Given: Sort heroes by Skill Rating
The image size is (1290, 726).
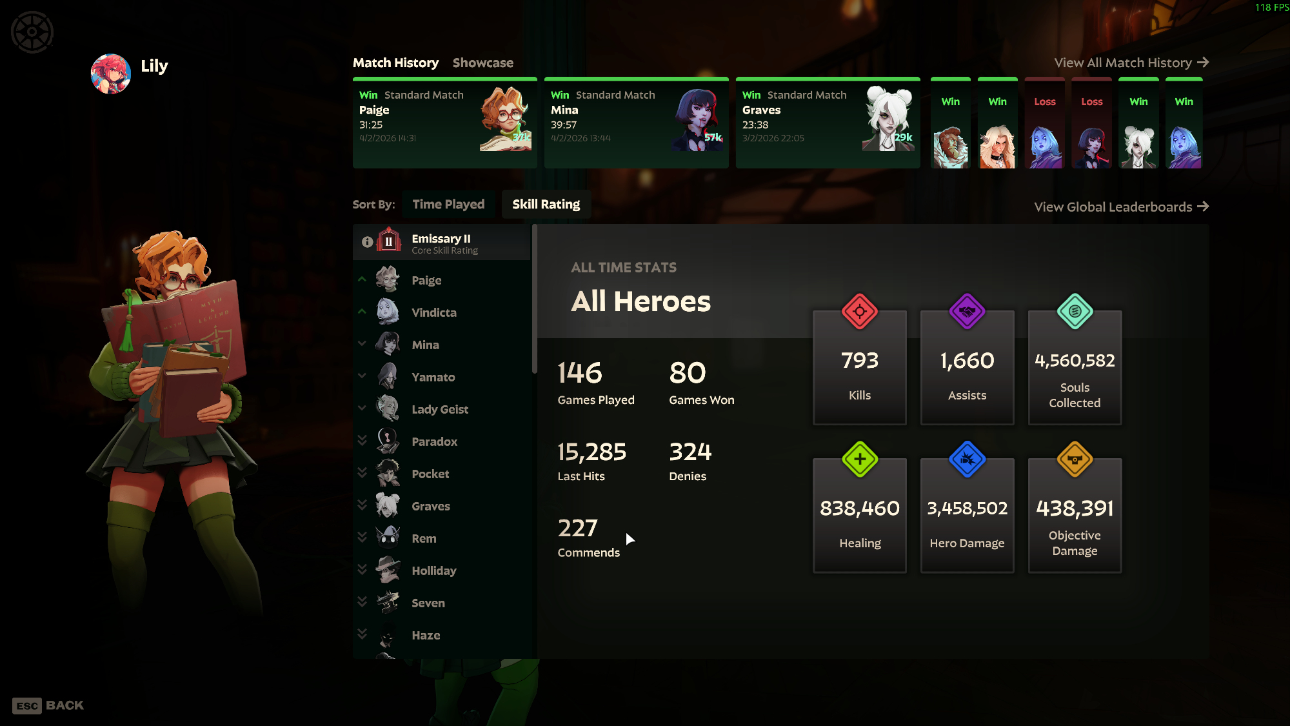Looking at the screenshot, I should point(546,205).
